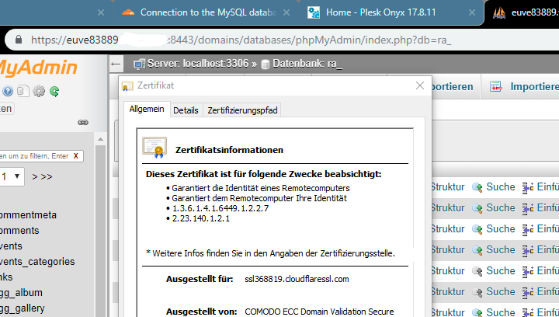
Task: Click the certificate ribbon image beside Zertifikatsinformationen
Action: [155, 148]
